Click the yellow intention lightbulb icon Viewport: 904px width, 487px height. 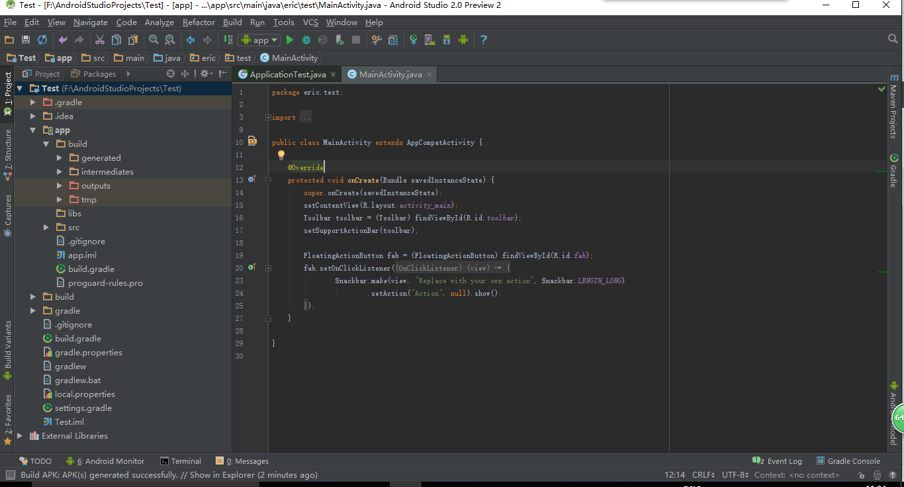(281, 155)
